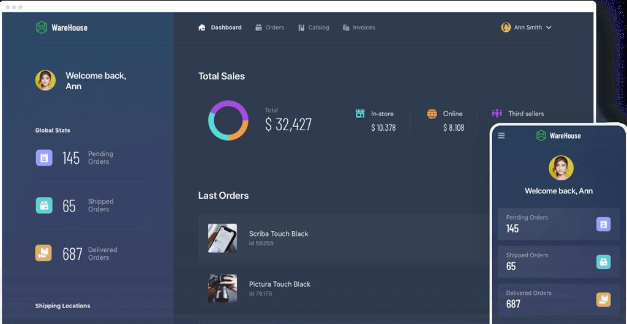Click the Dashboard home icon
627x324 pixels.
click(202, 28)
